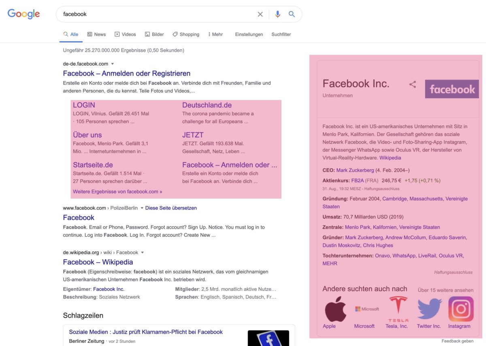Click subsidiary Onavo link
This screenshot has width=486, height=346.
pos(382,256)
